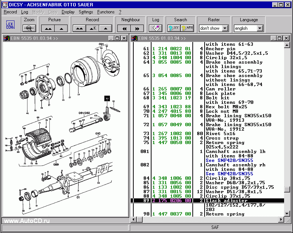This screenshot has width=293, height=233.
Task: Go to next Neighbour with forward button
Action: 137,28
